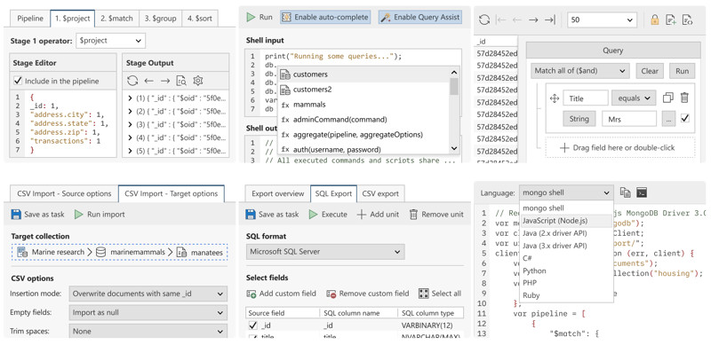Refresh the Stage Output results
The width and height of the screenshot is (711, 345).
(132, 81)
